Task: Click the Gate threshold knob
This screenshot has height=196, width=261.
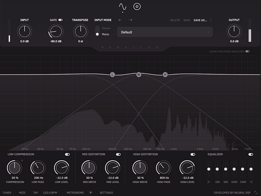Action: tap(56, 31)
